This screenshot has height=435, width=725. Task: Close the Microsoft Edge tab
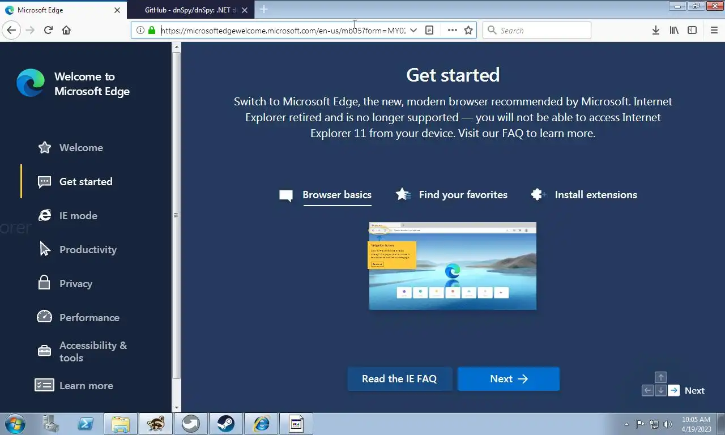click(117, 10)
